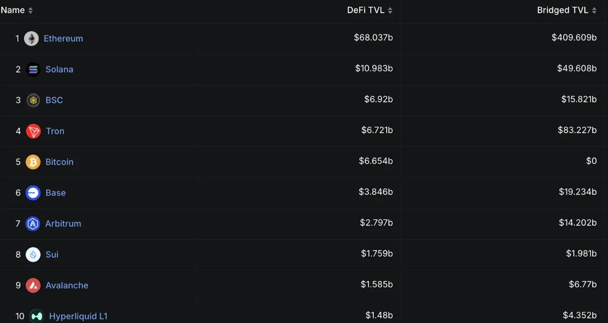Click the Arbitrum chain logo icon

[33, 224]
